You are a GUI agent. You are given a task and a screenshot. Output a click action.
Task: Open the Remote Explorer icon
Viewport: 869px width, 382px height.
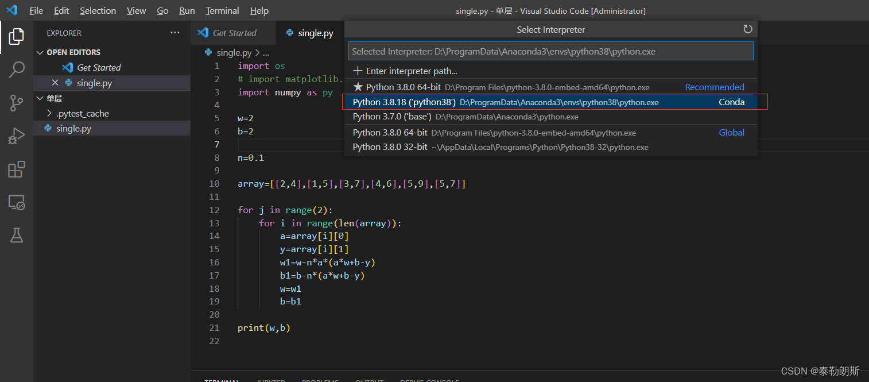(17, 202)
